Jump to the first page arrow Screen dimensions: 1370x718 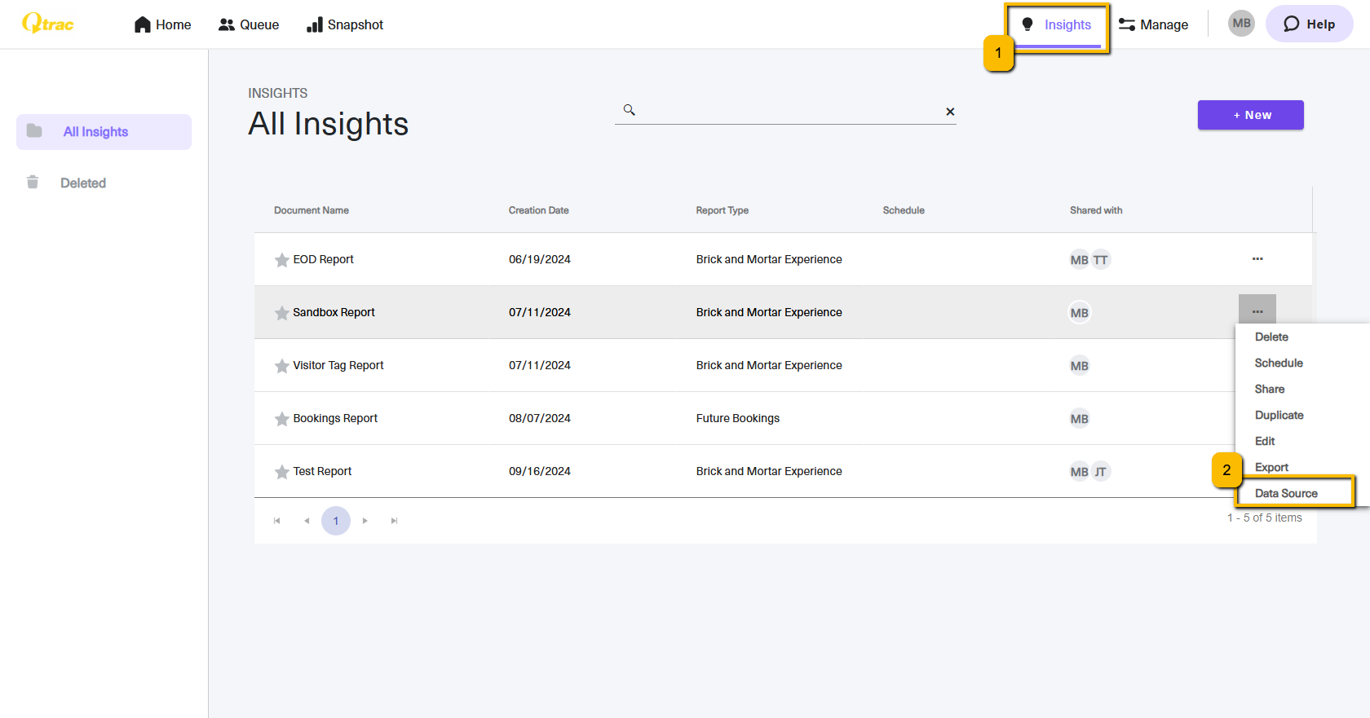pos(277,521)
